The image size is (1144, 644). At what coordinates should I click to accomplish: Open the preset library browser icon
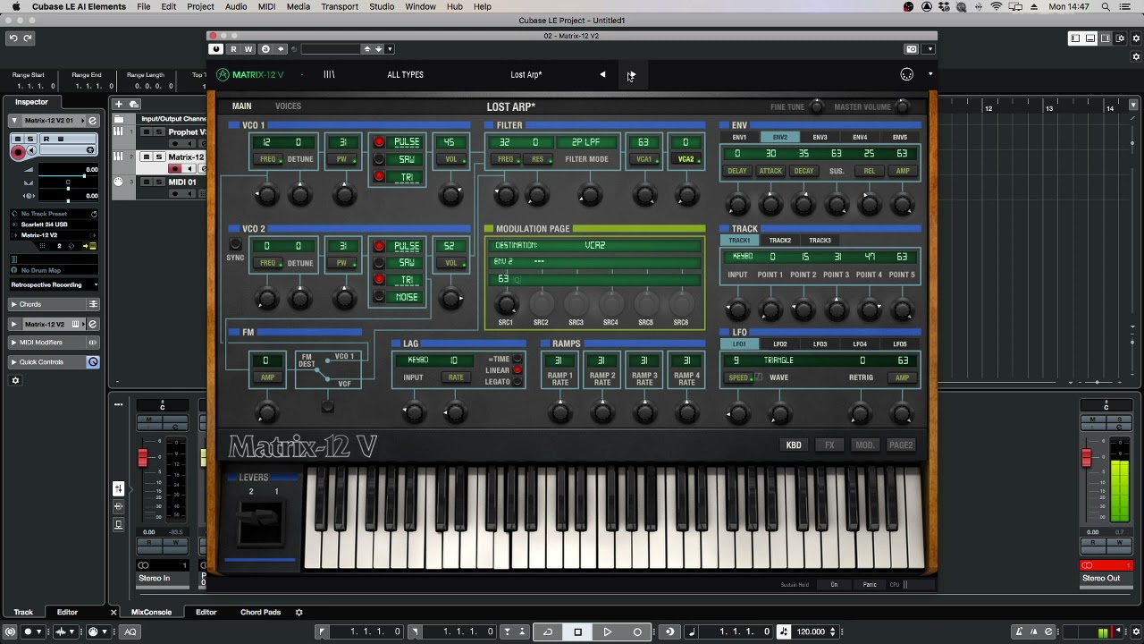pos(329,74)
